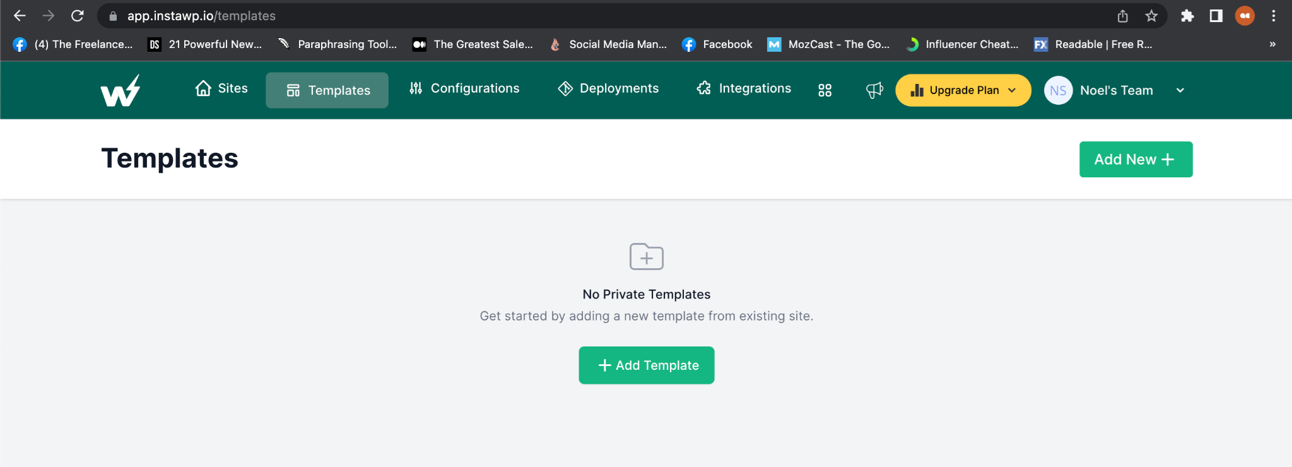Expand the Noel's Team chevron
The width and height of the screenshot is (1292, 467).
click(1180, 90)
